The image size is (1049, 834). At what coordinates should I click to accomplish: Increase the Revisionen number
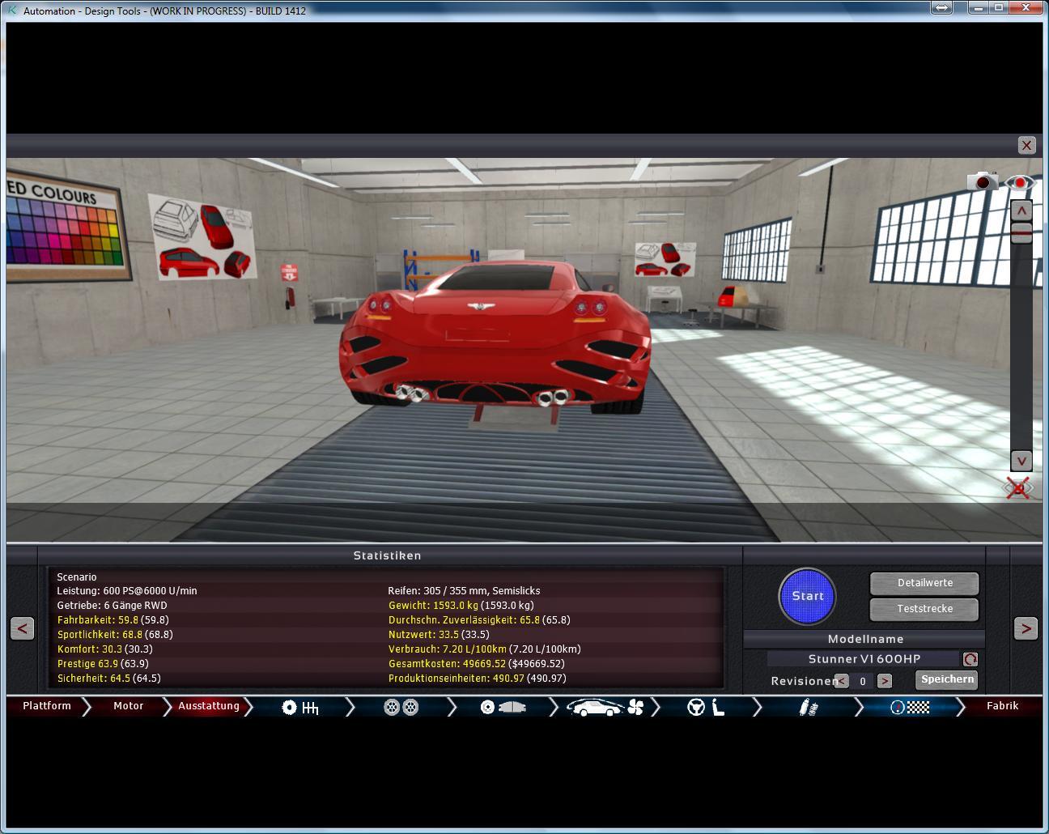tap(885, 681)
